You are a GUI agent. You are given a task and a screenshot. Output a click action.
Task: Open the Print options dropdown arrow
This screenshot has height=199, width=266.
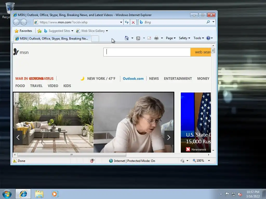[x=162, y=38]
